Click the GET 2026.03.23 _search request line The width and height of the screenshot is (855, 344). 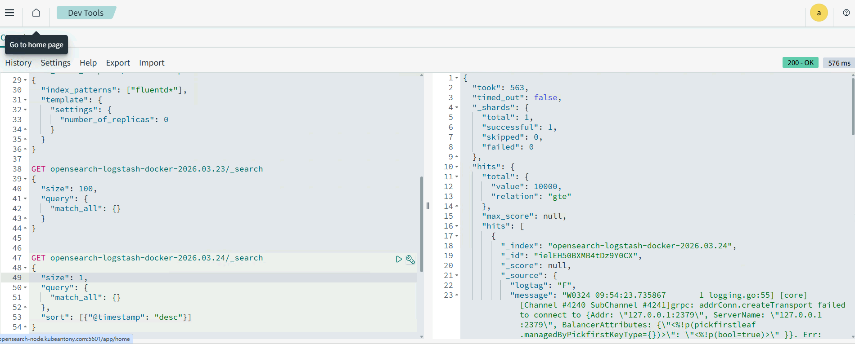(x=147, y=169)
